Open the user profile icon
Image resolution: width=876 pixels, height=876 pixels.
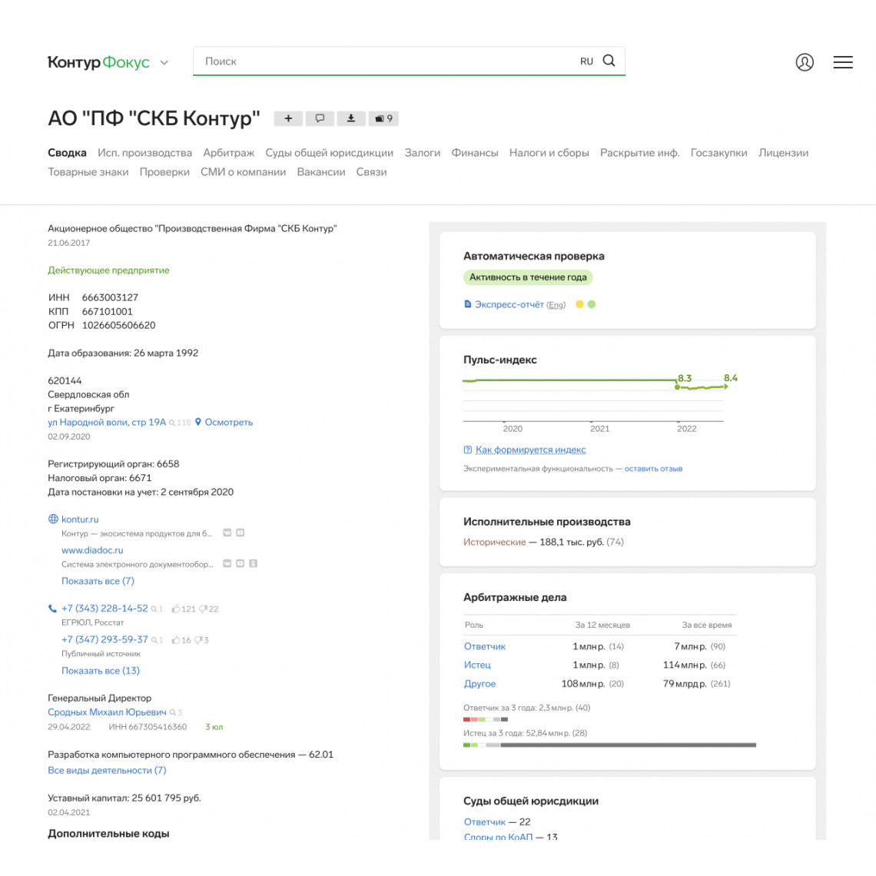pos(804,62)
